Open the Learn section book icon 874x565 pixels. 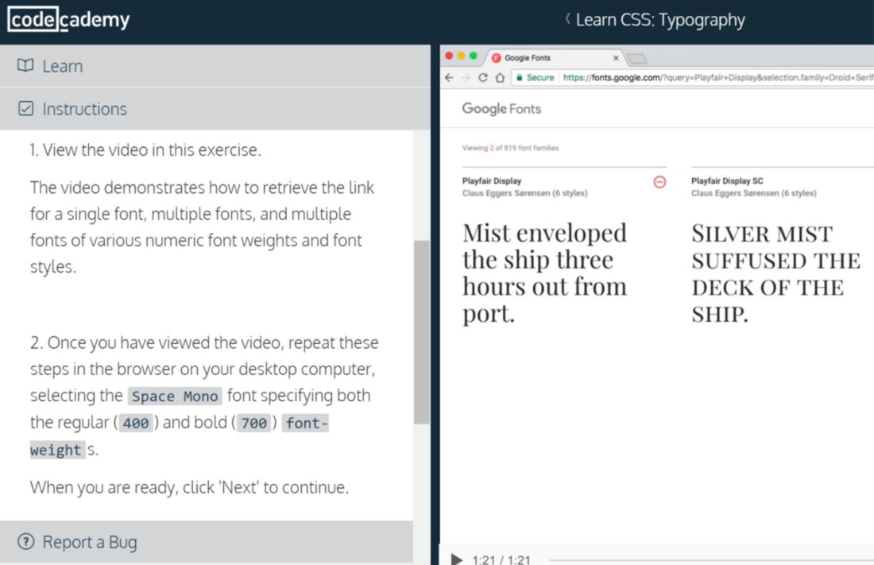click(25, 65)
